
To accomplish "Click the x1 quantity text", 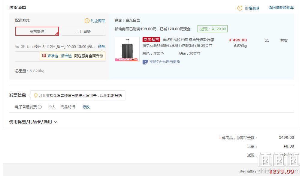I will [x=267, y=40].
